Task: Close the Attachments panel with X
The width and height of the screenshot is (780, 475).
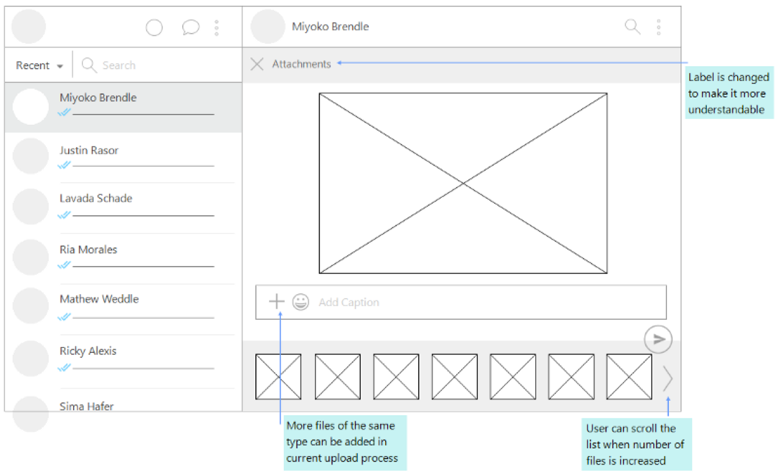Action: pos(256,64)
